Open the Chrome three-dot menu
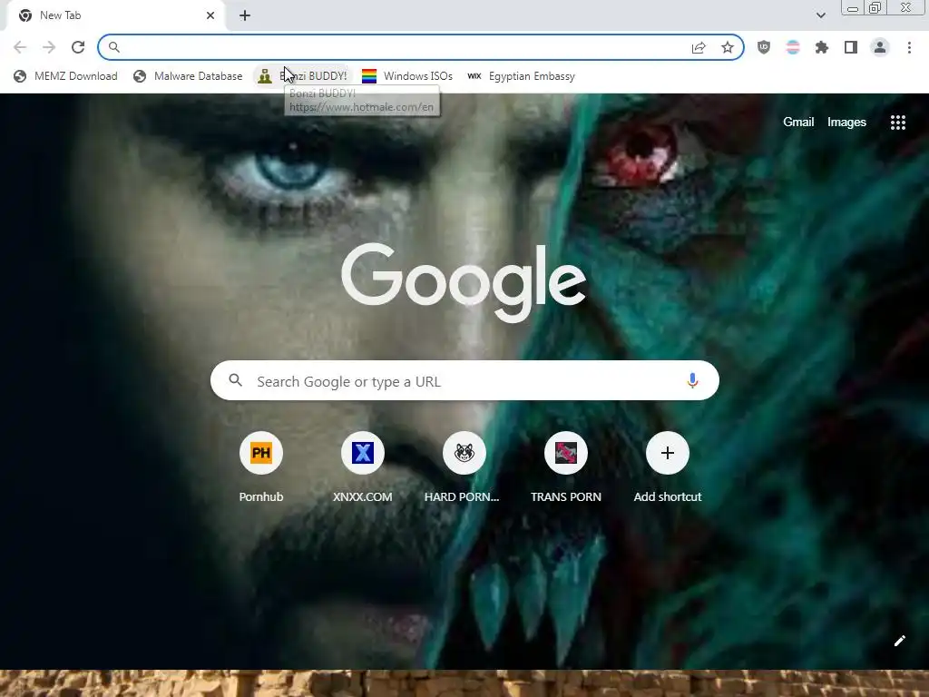Screen dimensions: 929x697 point(909,47)
